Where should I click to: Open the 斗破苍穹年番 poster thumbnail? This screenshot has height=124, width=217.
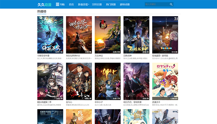pos(50,35)
